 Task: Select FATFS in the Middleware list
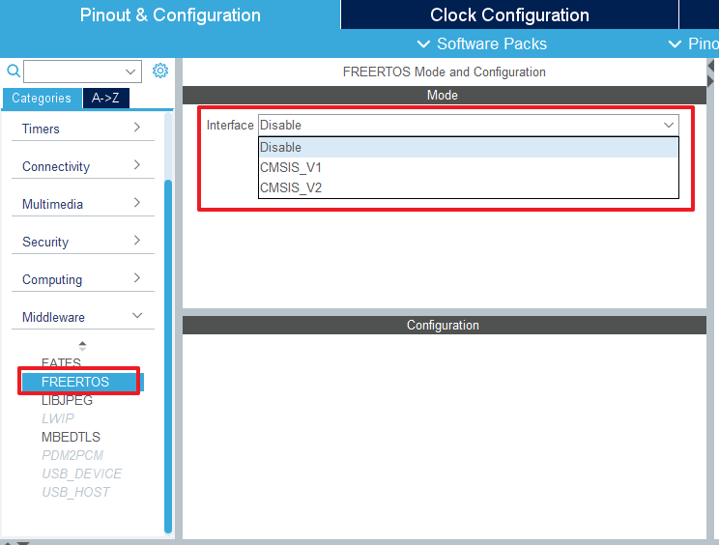pos(61,362)
